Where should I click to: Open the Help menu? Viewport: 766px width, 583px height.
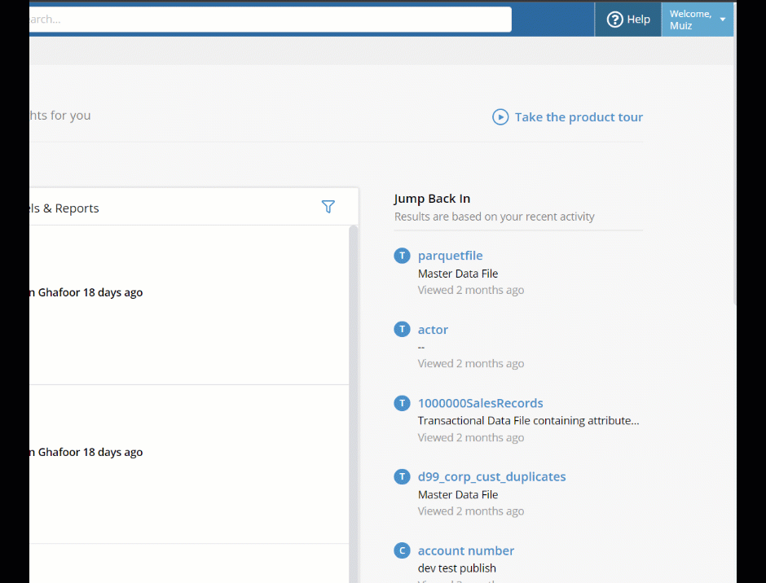[x=627, y=20]
